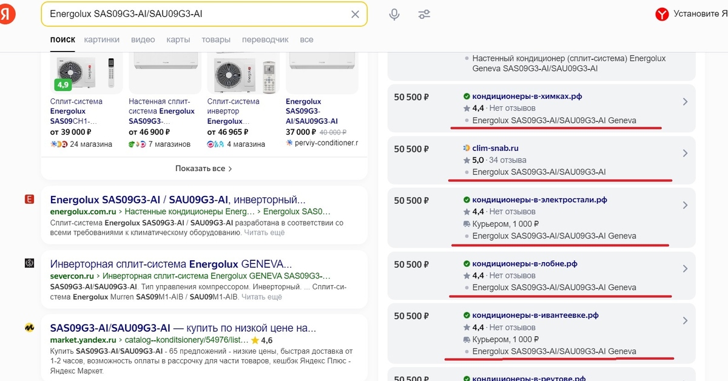Click the Yandex Market favicon
The height and width of the screenshot is (381, 728).
[x=29, y=328]
